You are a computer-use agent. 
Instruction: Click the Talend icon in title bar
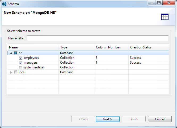(x=4, y=4)
